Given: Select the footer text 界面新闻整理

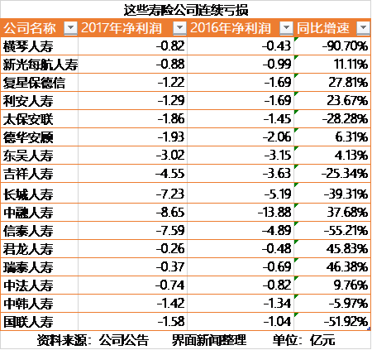Looking at the screenshot, I should [209, 340].
